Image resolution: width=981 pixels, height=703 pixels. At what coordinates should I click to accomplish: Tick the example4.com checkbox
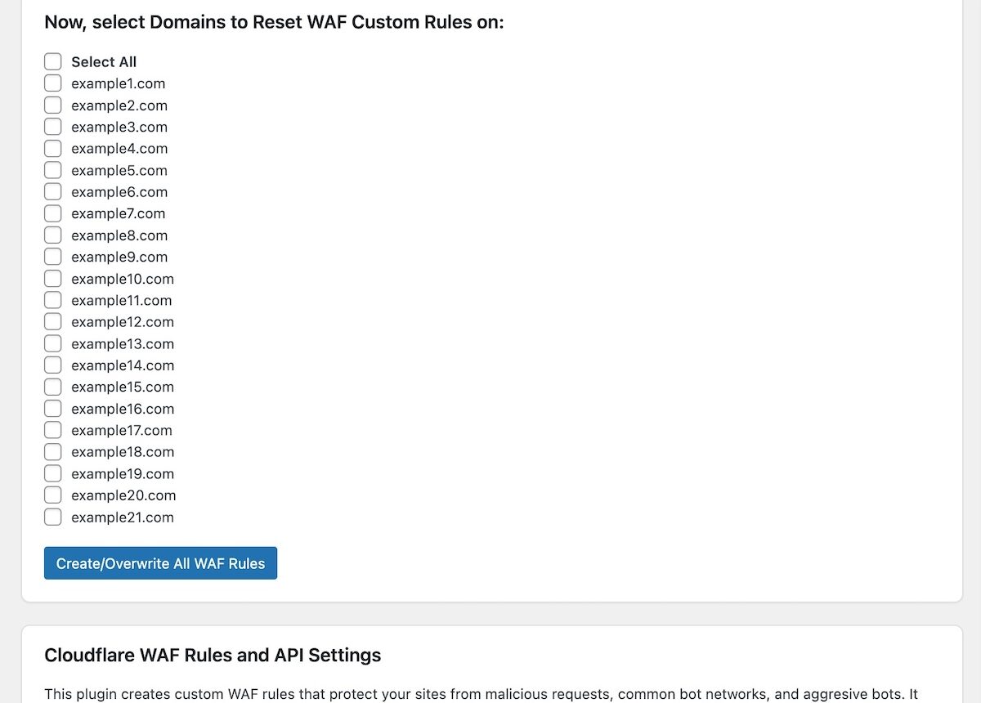[52, 148]
